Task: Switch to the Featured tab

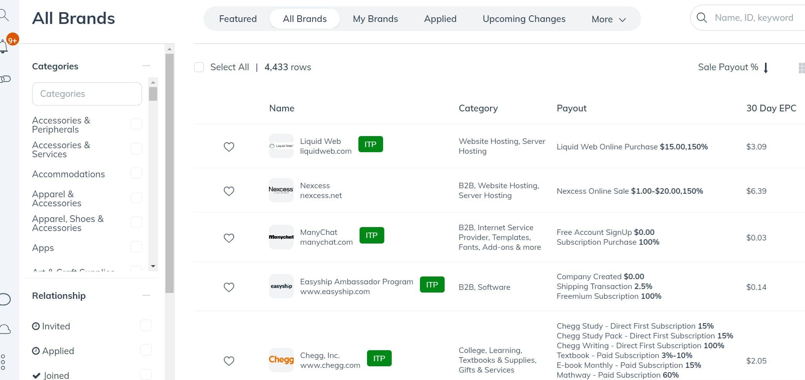Action: coord(238,19)
